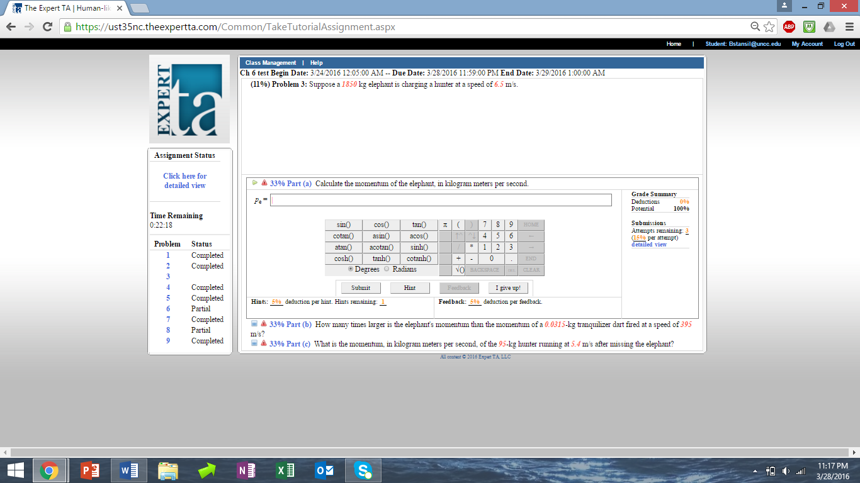This screenshot has width=860, height=483.
Task: Switch to Radians mode
Action: (x=387, y=269)
